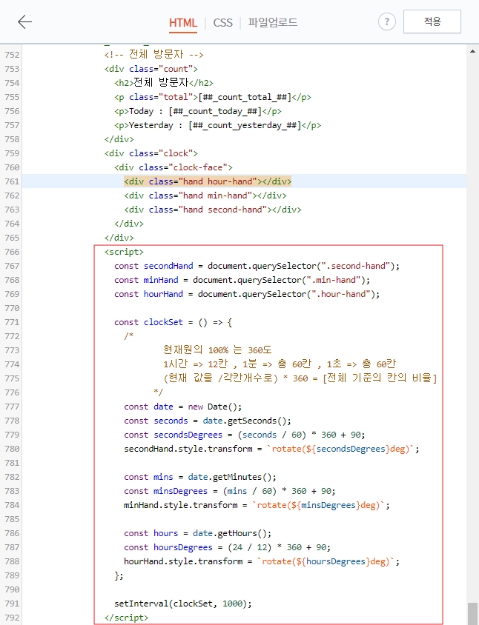This screenshot has width=479, height=625.
Task: Click the div class="count" line
Action: (x=151, y=69)
